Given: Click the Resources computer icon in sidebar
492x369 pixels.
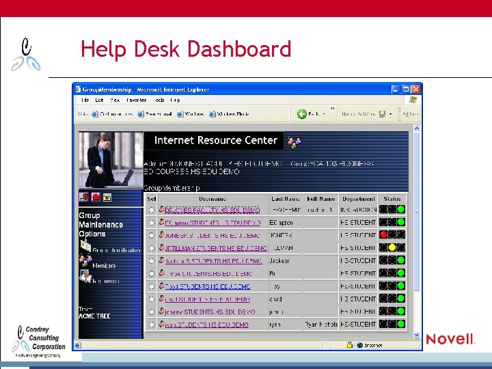Looking at the screenshot, I should [x=85, y=276].
